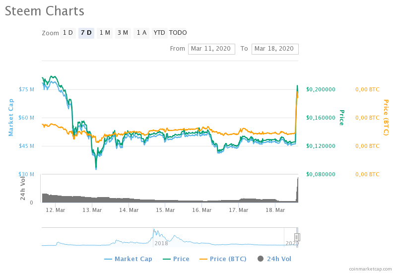This screenshot has height=273, width=397.
Task: Click the vertical Price (BTC) axis title
Action: [386, 118]
